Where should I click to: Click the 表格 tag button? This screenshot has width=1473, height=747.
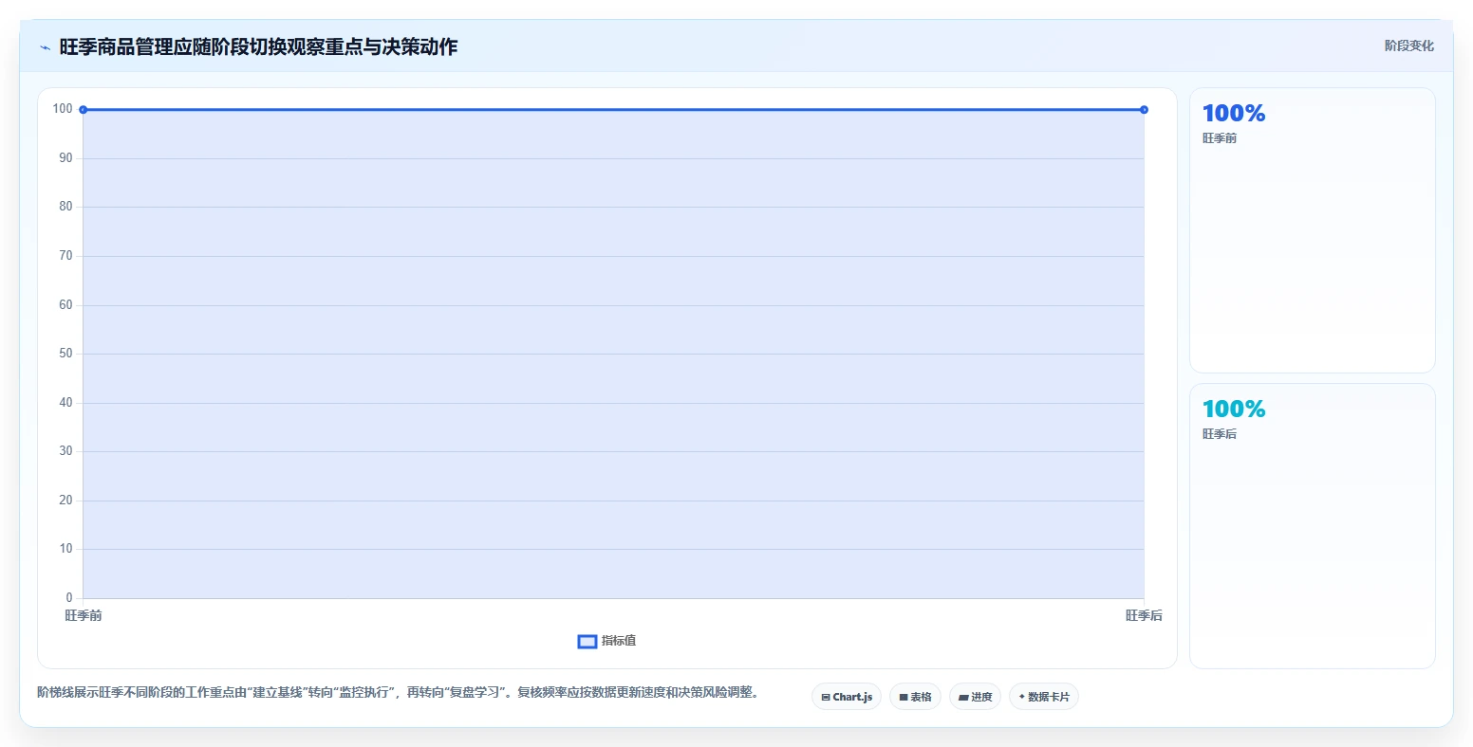915,697
